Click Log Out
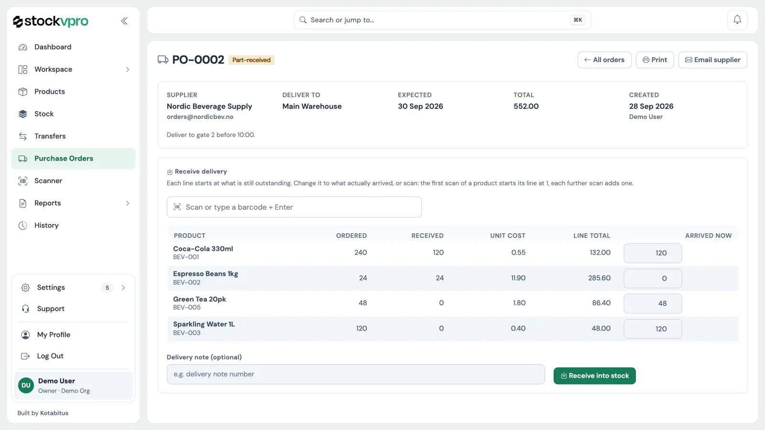Screen dimensions: 765x430 pos(73,356)
